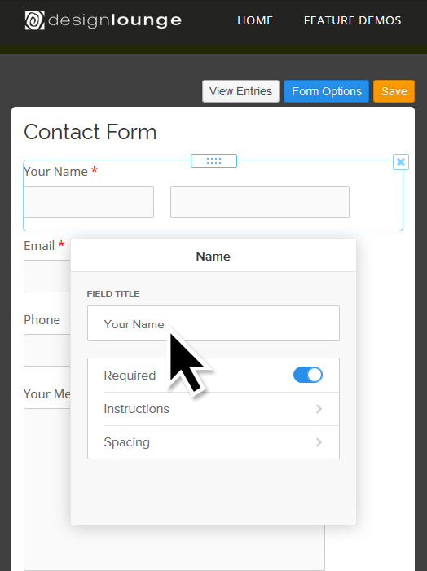Click the Field Title text box
Viewport: 427px width, 571px height.
point(213,323)
